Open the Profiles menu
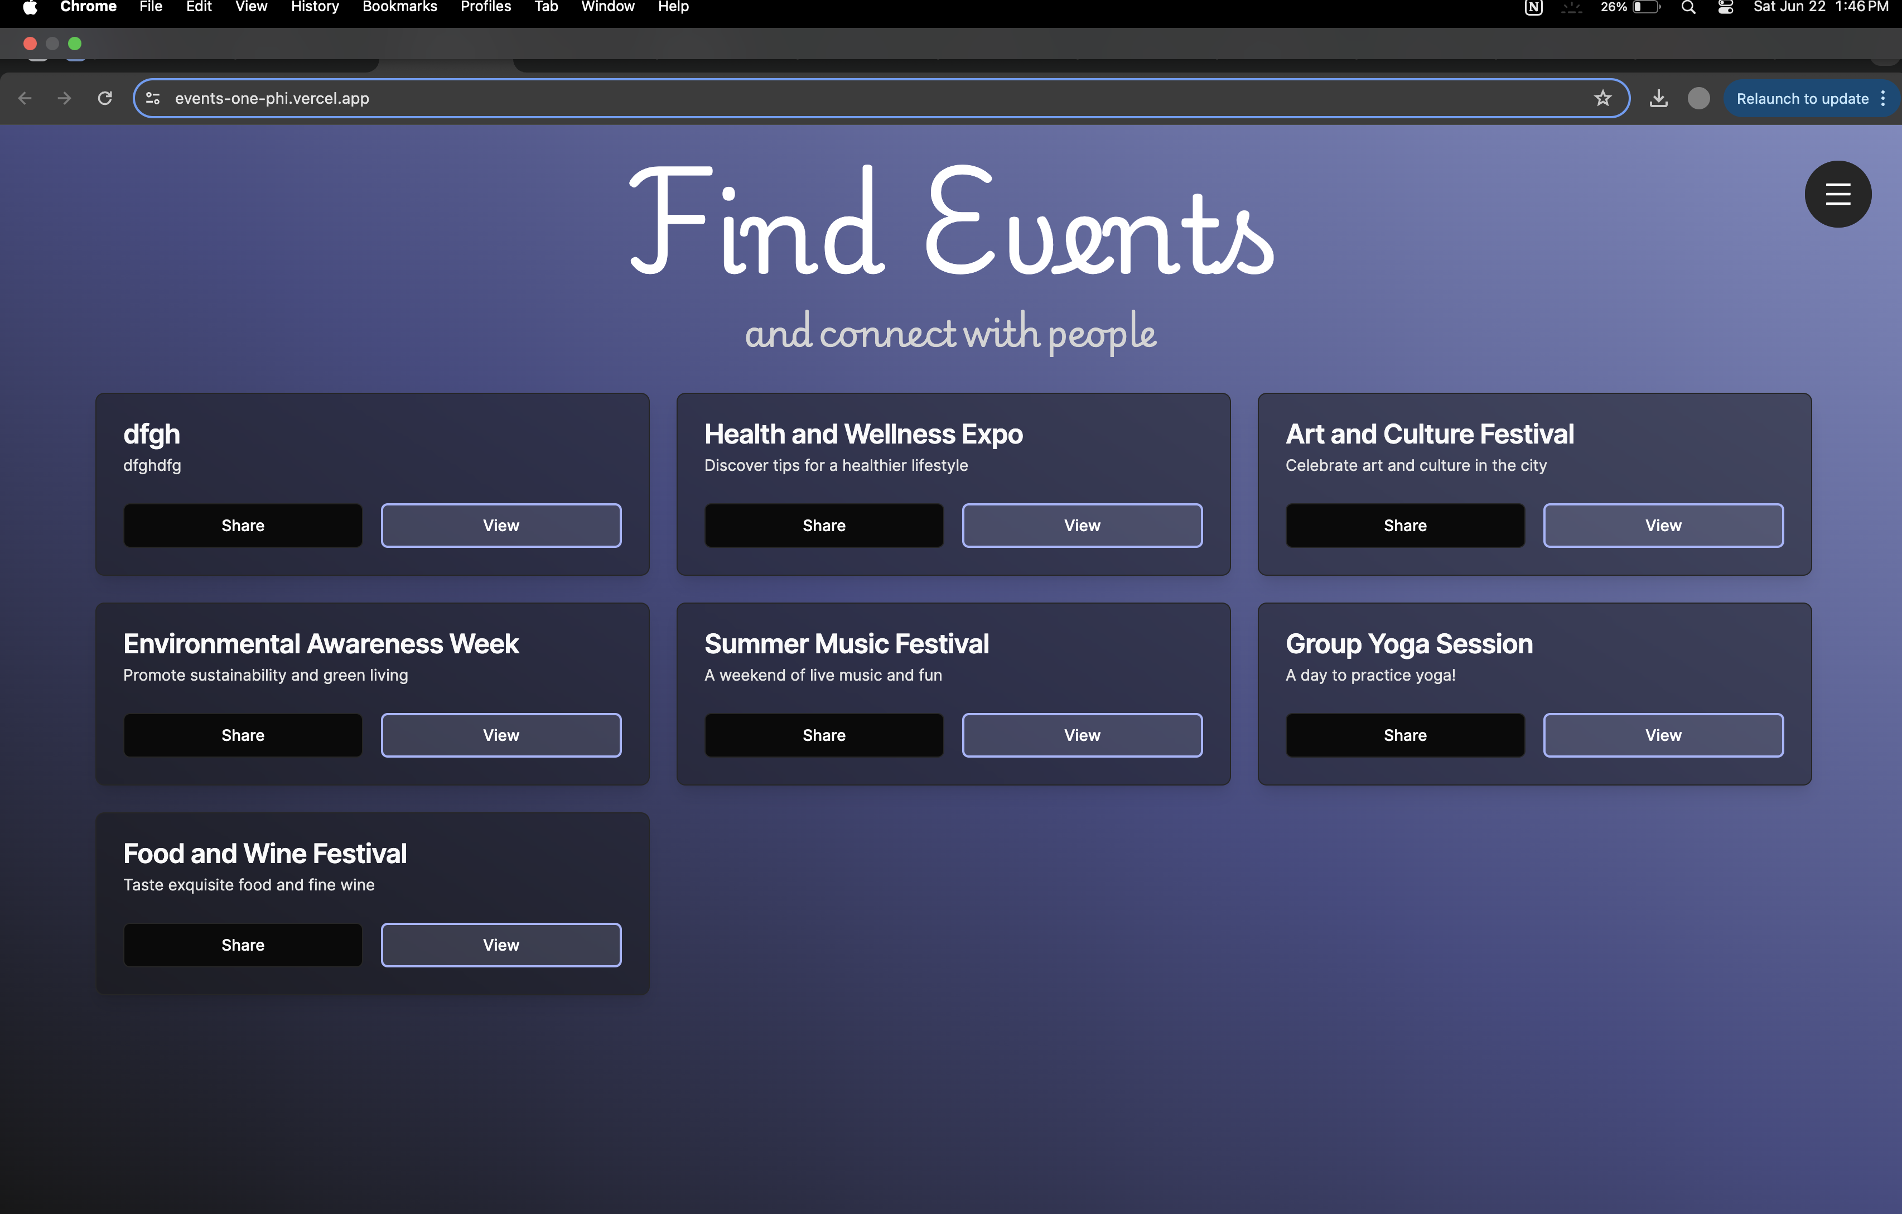This screenshot has height=1214, width=1902. (x=485, y=8)
